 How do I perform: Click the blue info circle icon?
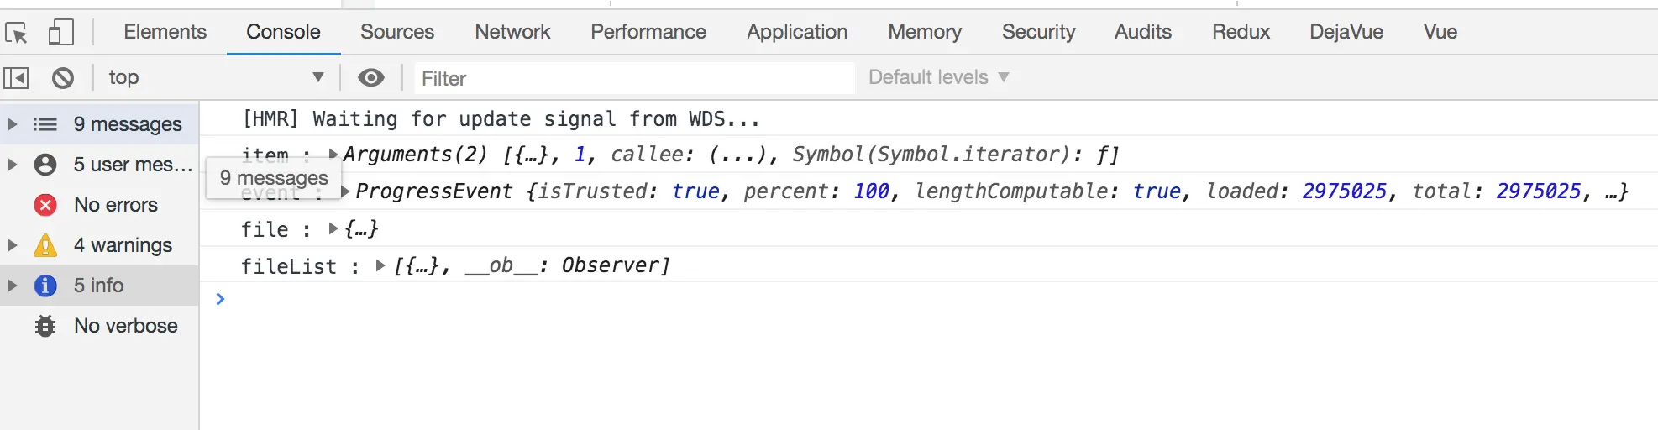pos(45,286)
